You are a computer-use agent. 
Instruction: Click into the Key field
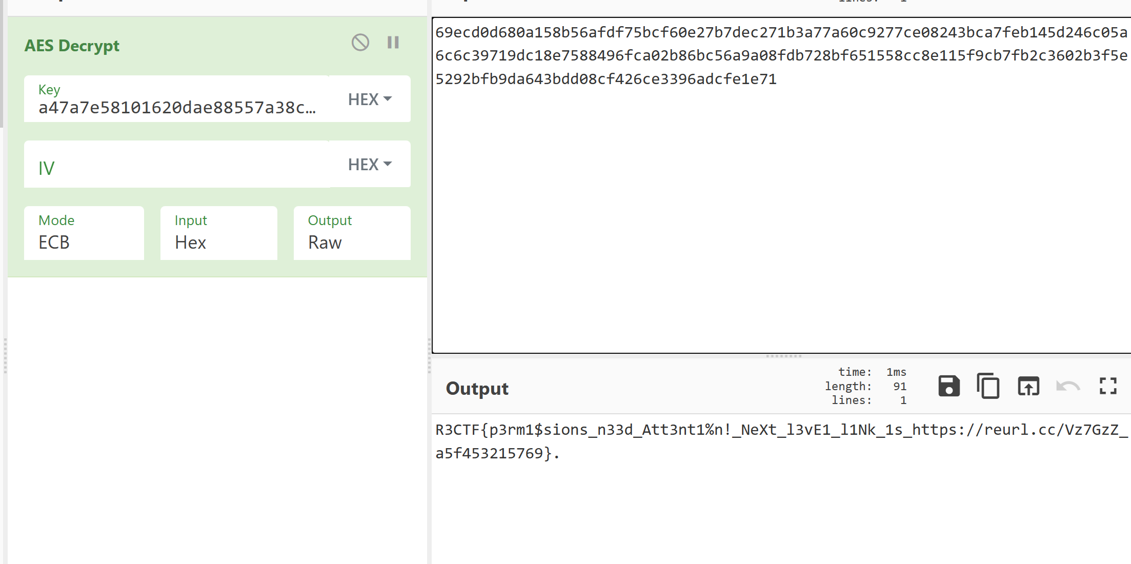pos(177,107)
